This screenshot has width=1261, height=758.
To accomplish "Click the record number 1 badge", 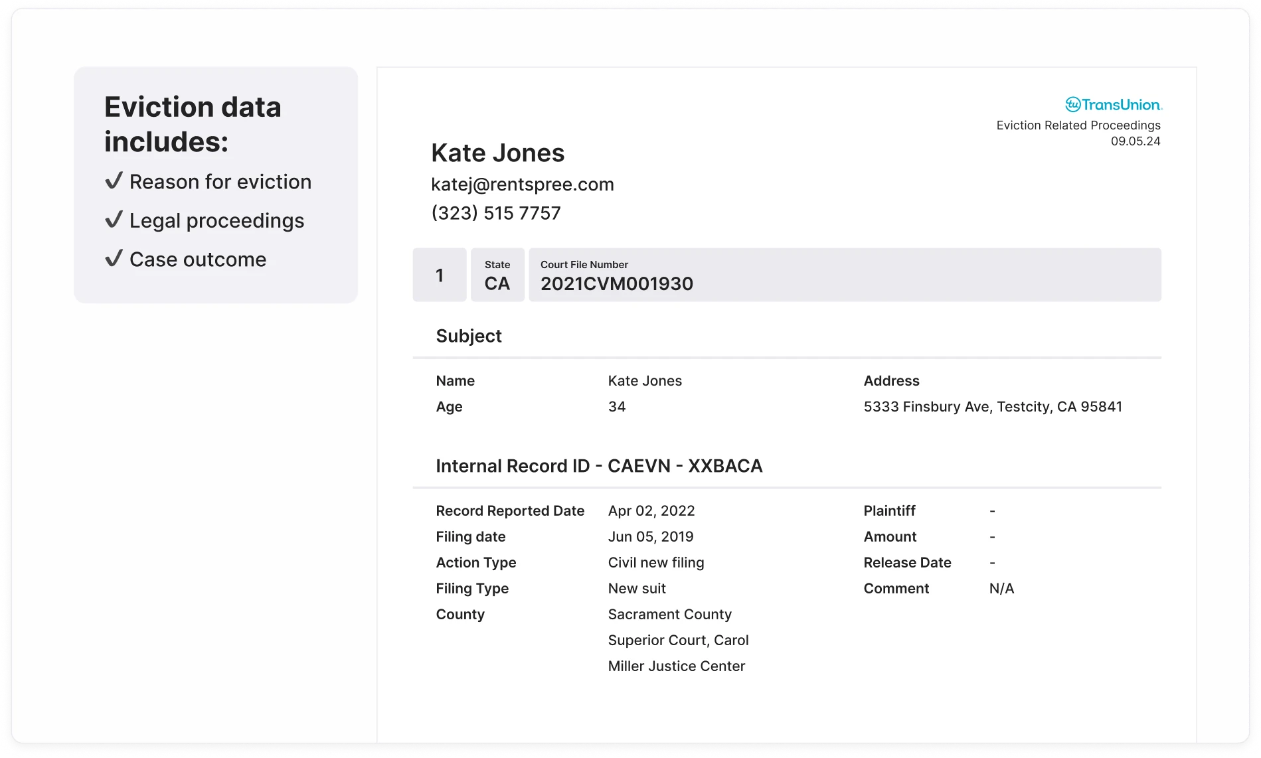I will (x=440, y=275).
